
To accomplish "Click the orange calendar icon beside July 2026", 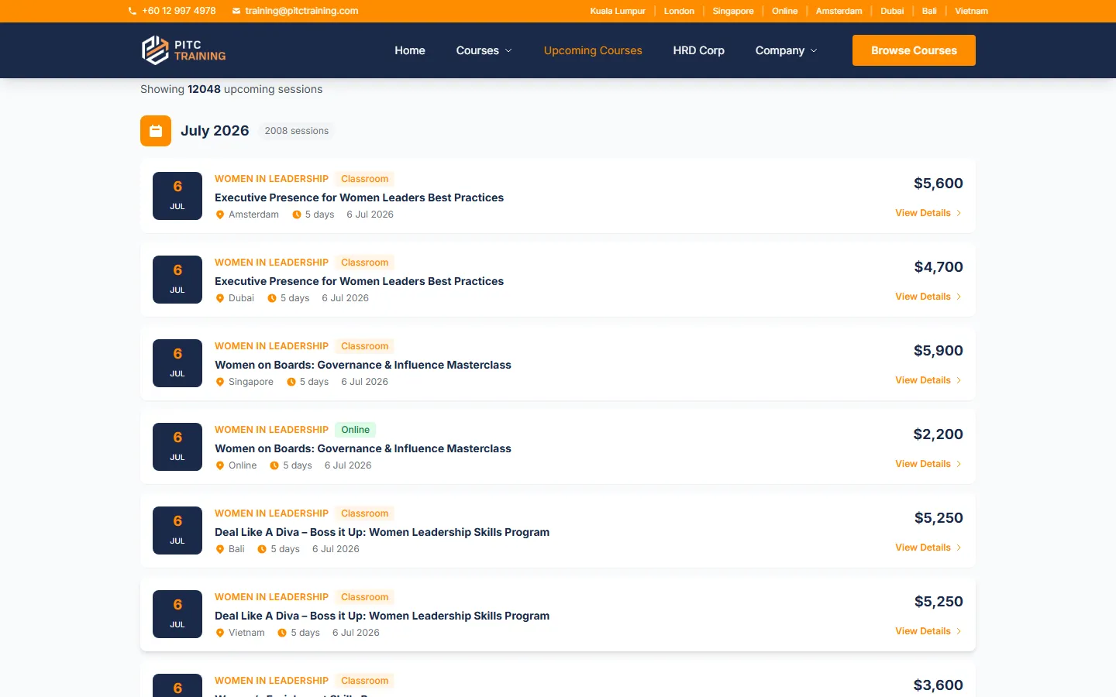I will coord(156,131).
